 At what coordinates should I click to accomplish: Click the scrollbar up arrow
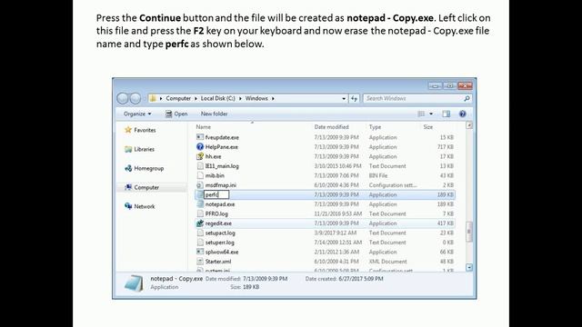pos(469,125)
